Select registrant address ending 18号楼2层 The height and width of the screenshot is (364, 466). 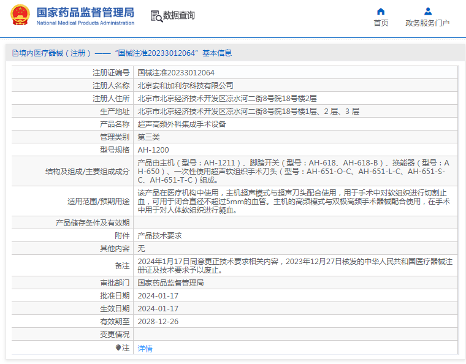tap(227, 98)
